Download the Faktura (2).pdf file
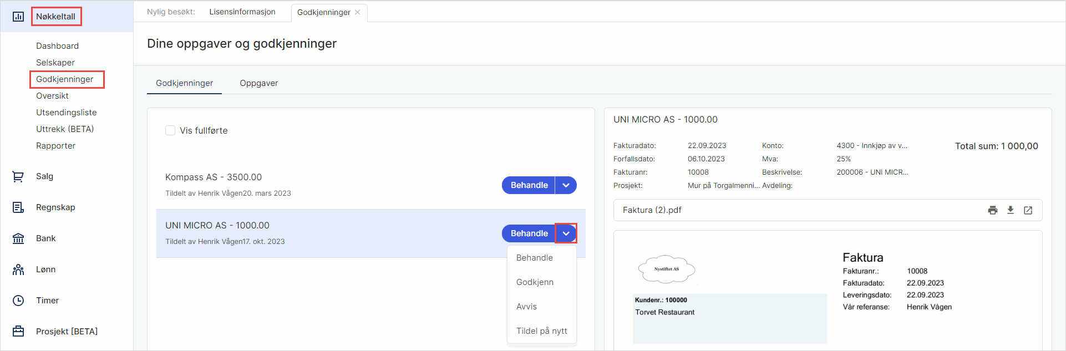The image size is (1066, 351). 1011,210
